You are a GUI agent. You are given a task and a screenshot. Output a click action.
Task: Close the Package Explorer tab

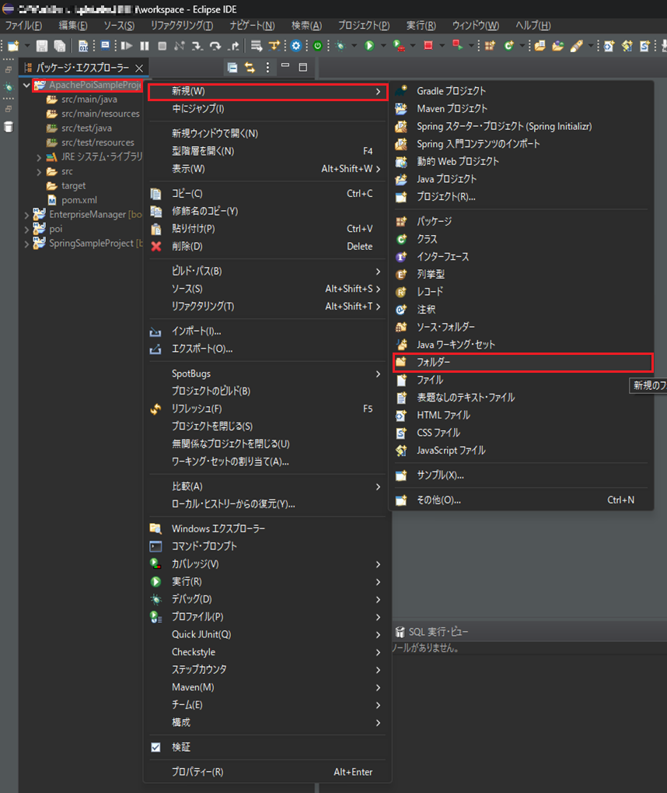(139, 68)
